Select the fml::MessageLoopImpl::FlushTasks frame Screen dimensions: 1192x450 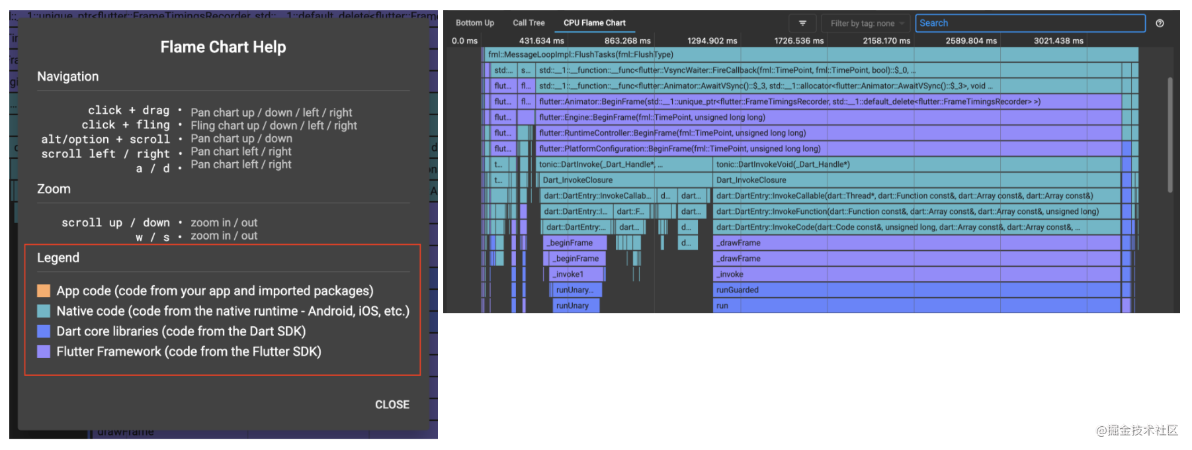(x=812, y=54)
